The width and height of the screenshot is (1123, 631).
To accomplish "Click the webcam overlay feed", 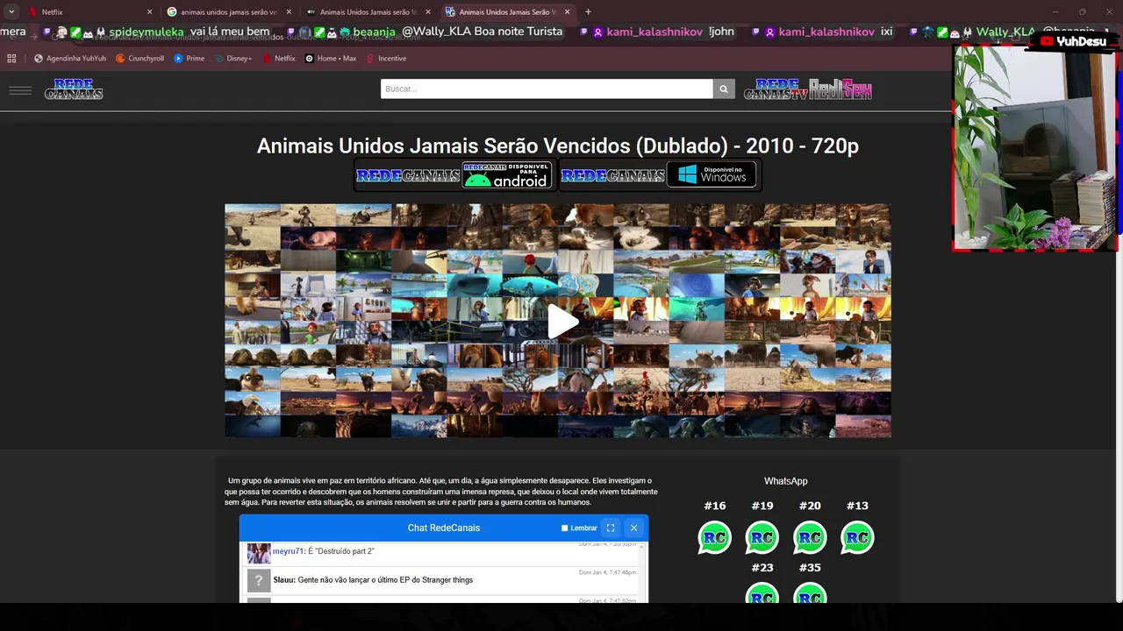I will pos(1034,147).
